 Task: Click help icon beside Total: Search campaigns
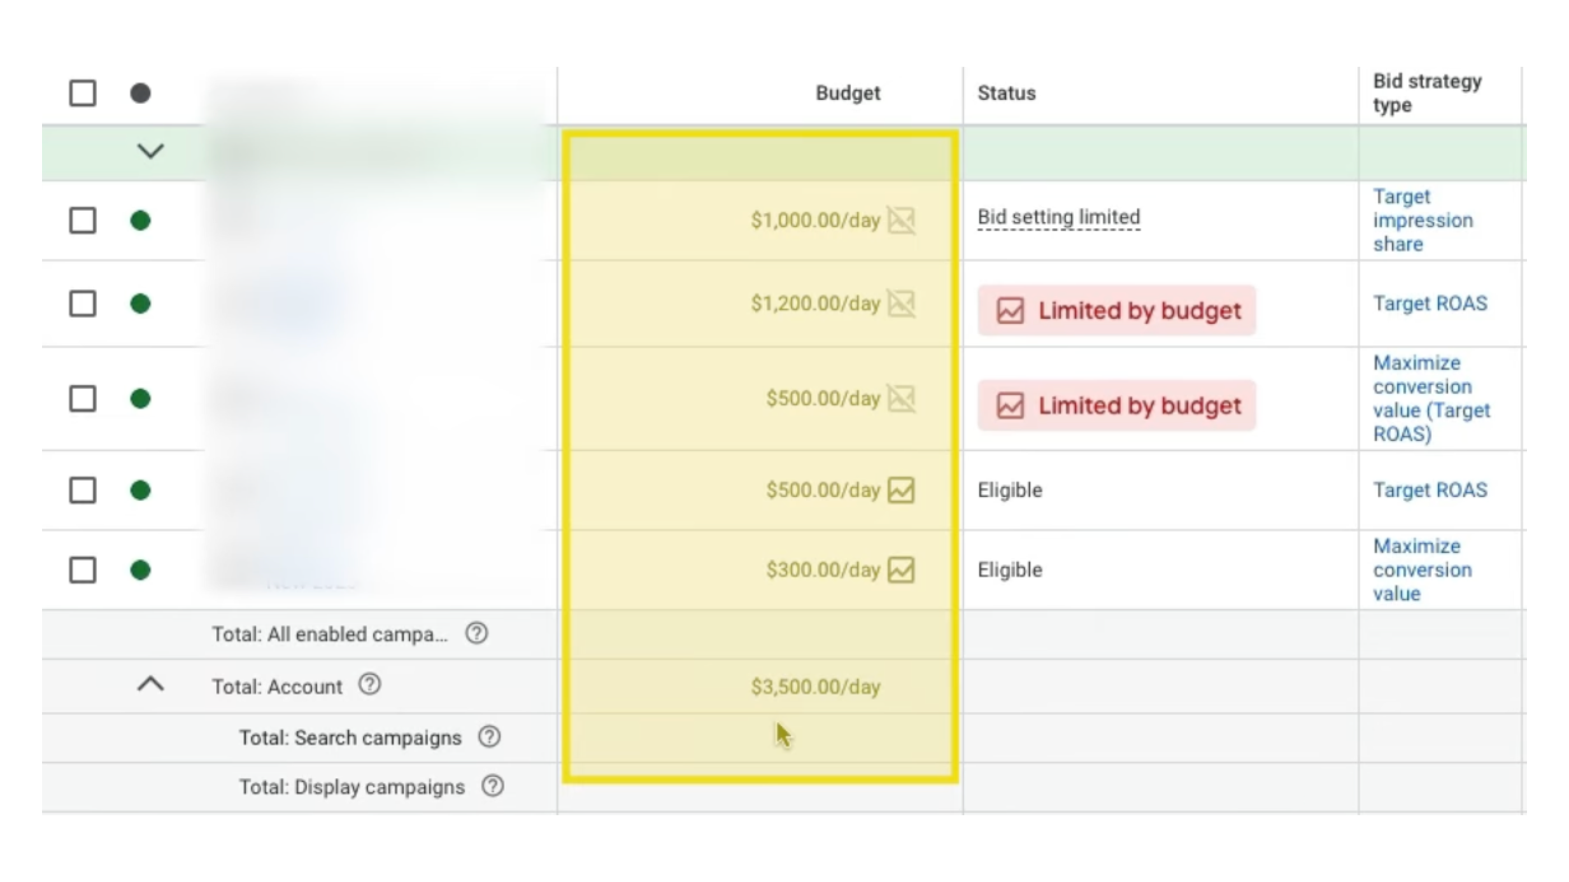[x=489, y=737]
